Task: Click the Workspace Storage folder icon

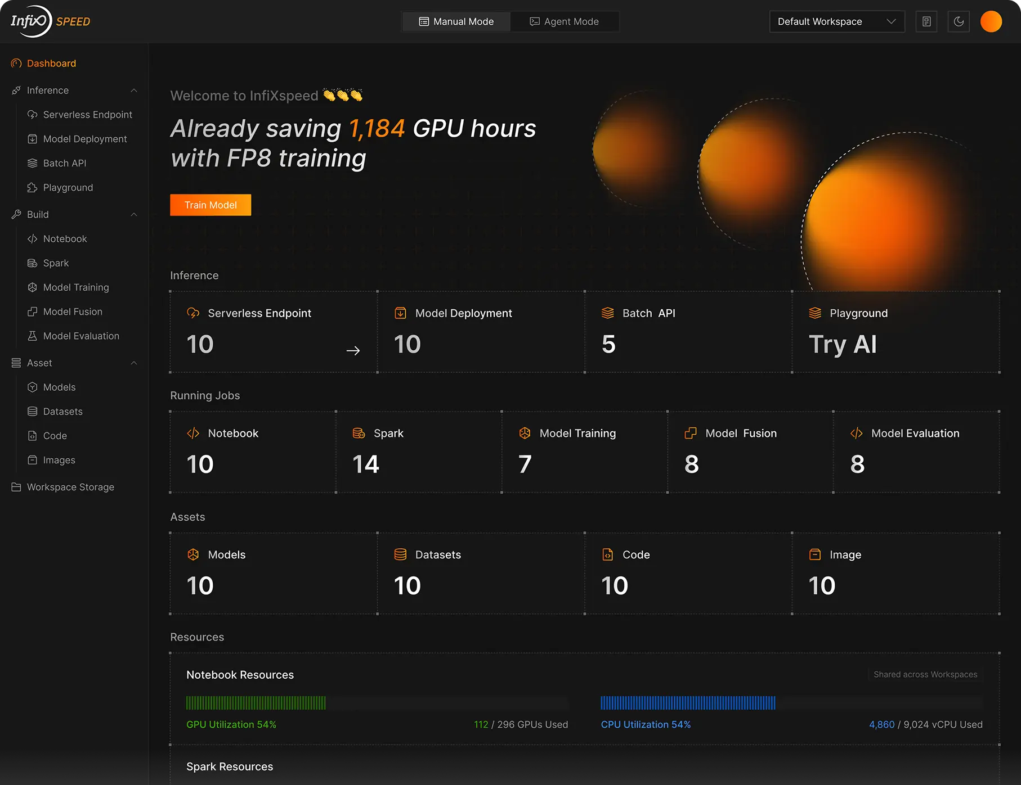Action: tap(16, 487)
